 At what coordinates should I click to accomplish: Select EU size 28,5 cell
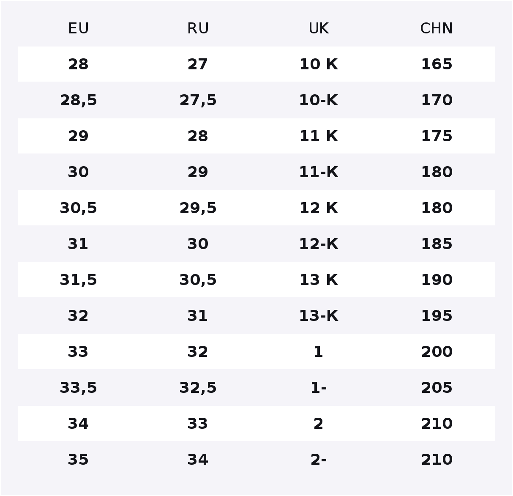click(78, 100)
